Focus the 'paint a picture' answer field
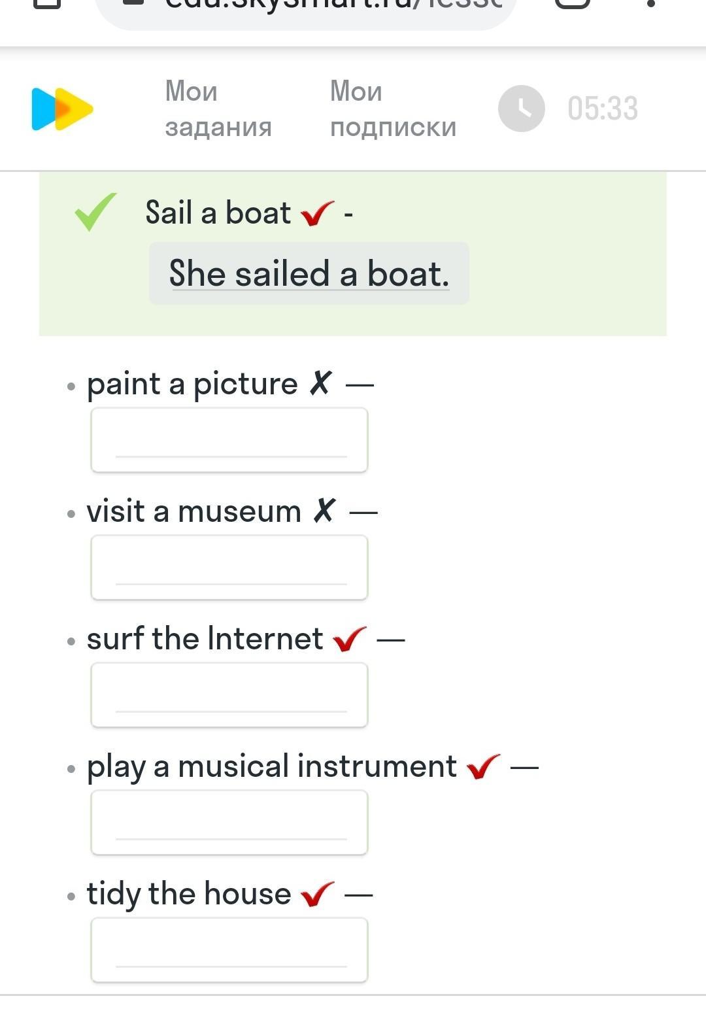706x1026 pixels. [x=229, y=440]
